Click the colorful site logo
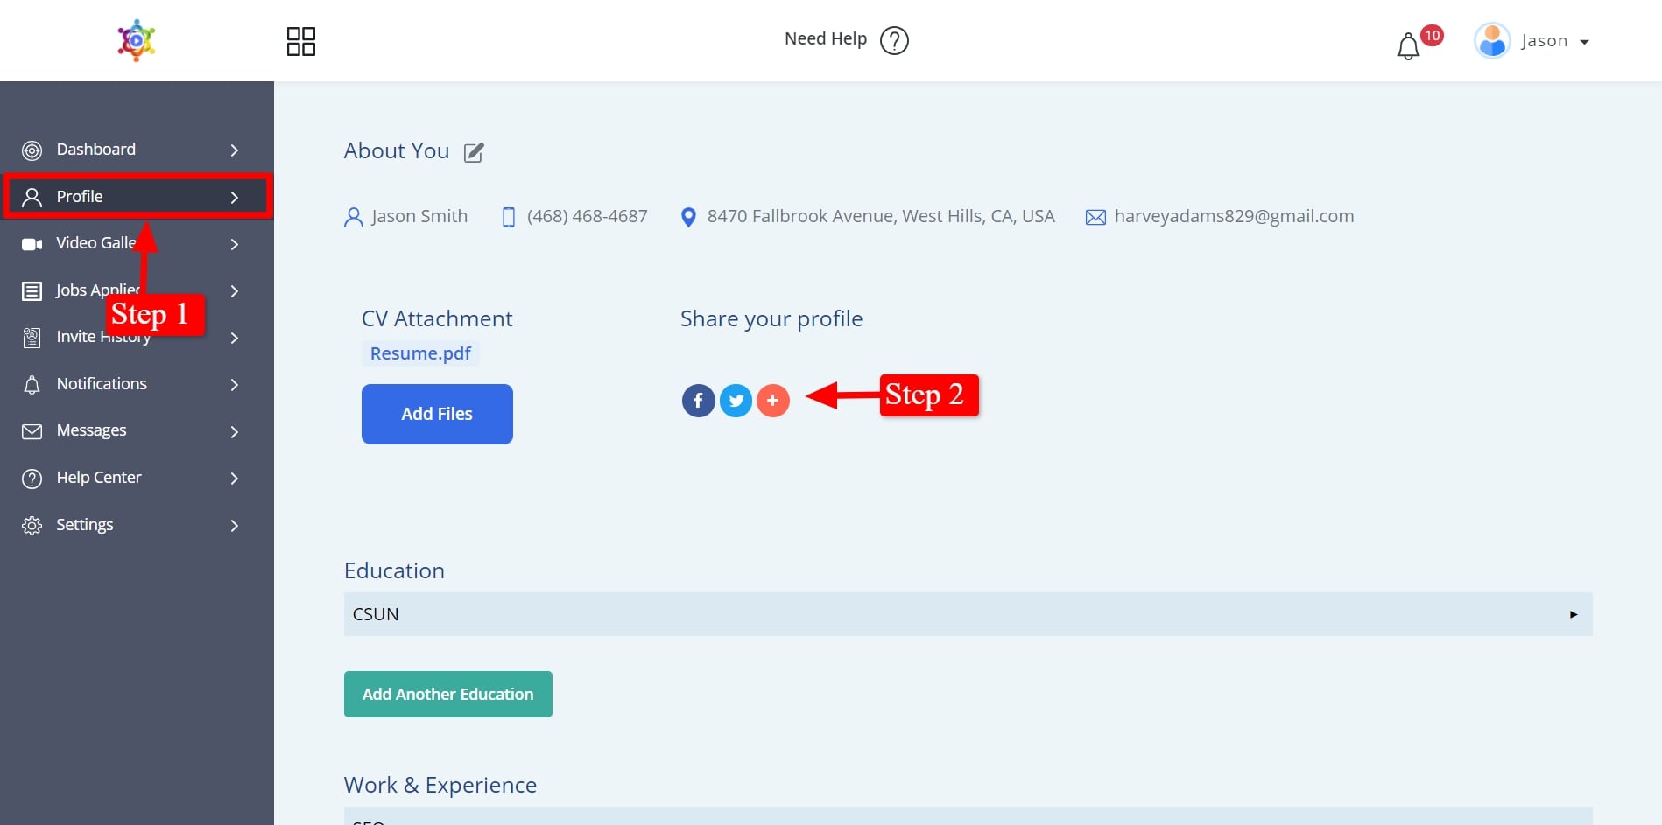The image size is (1662, 825). pos(137,40)
